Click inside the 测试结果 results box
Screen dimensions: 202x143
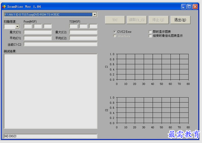(51, 91)
